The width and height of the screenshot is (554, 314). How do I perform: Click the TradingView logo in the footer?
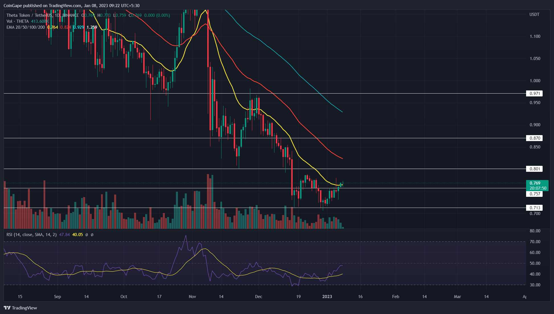click(20, 308)
